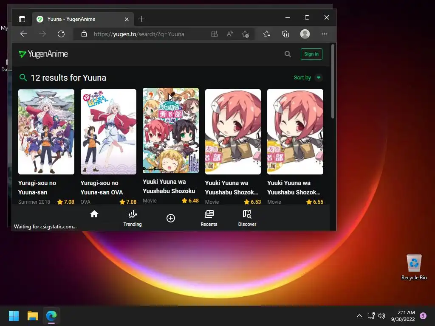
Task: Open Edge Settings and more menu
Action: tap(324, 34)
